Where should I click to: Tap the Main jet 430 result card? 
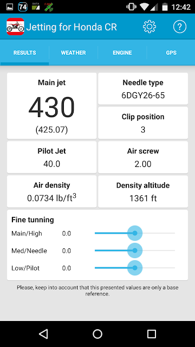pos(52,106)
